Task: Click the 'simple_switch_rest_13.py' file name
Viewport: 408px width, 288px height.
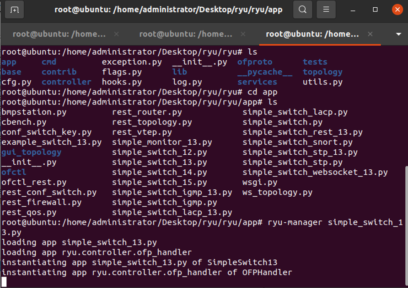Action: (x=303, y=132)
